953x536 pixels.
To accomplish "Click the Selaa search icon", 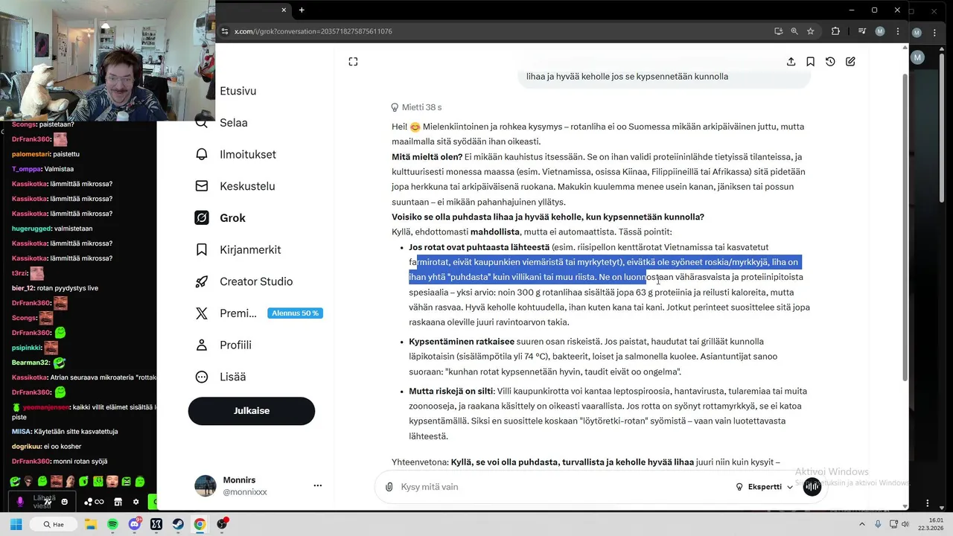I will coord(202,123).
